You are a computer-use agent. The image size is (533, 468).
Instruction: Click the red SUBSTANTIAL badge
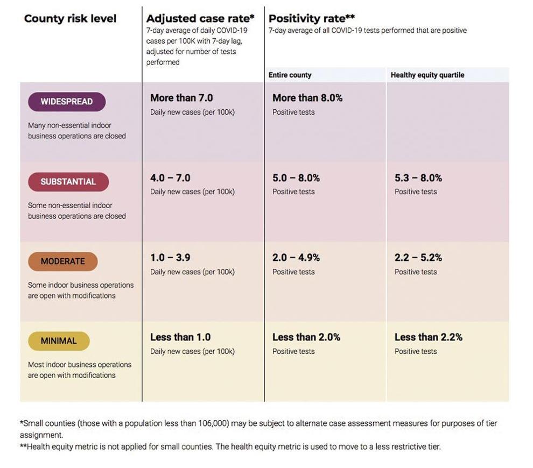68,182
